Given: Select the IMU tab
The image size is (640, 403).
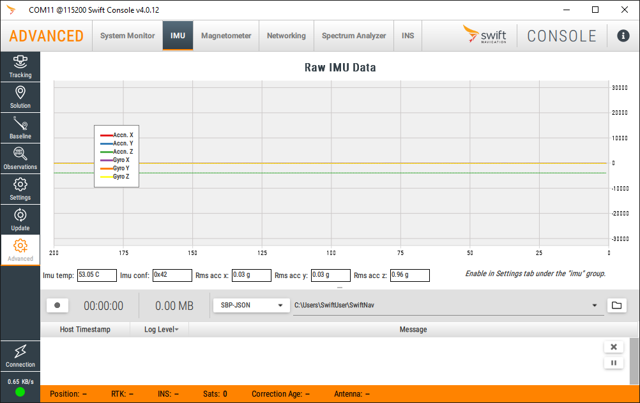Looking at the screenshot, I should (178, 36).
